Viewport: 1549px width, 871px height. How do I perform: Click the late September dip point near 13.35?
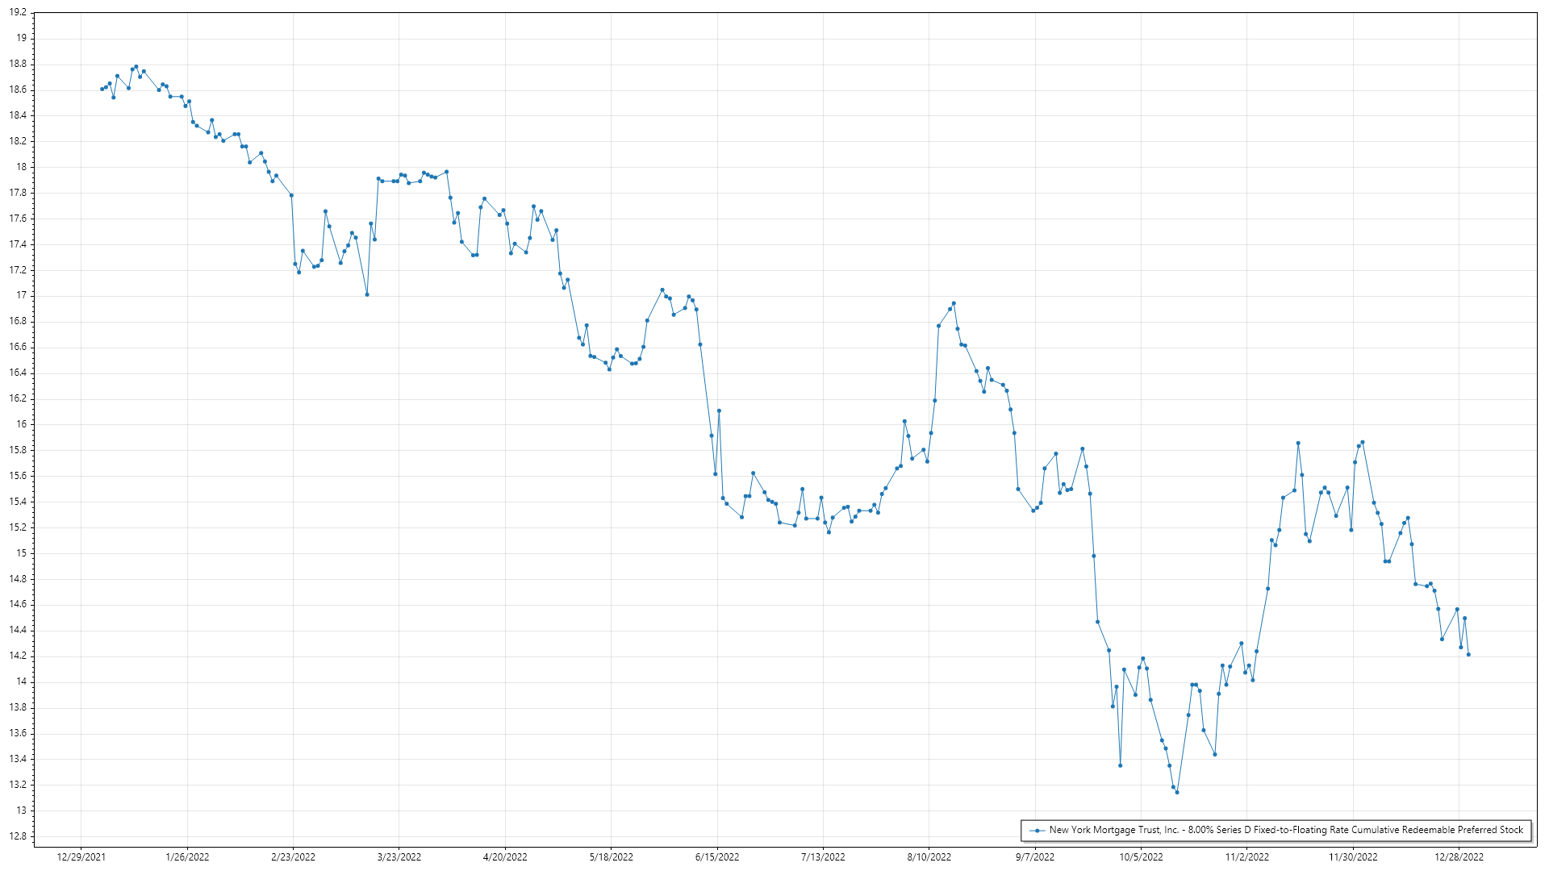[1121, 765]
